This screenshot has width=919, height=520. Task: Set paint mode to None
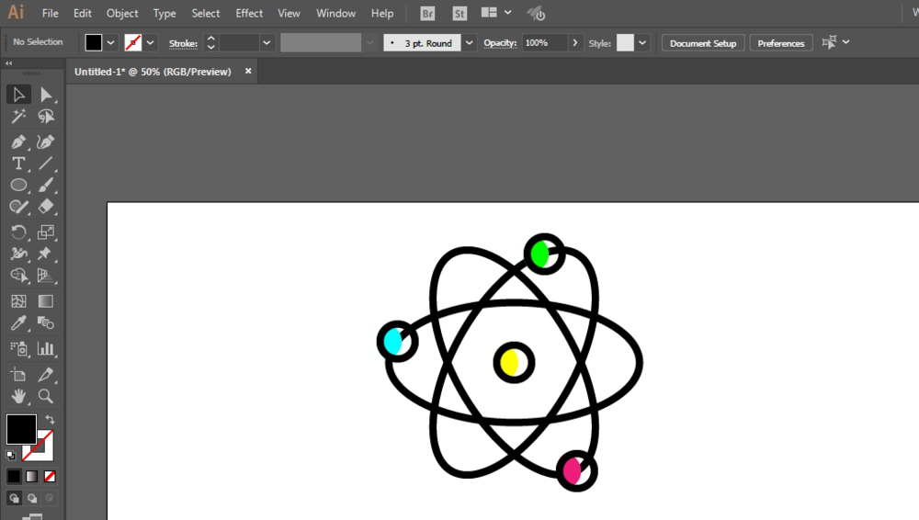tap(50, 477)
